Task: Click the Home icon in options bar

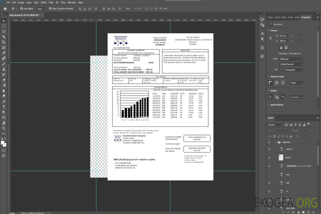Action: click(5, 9)
